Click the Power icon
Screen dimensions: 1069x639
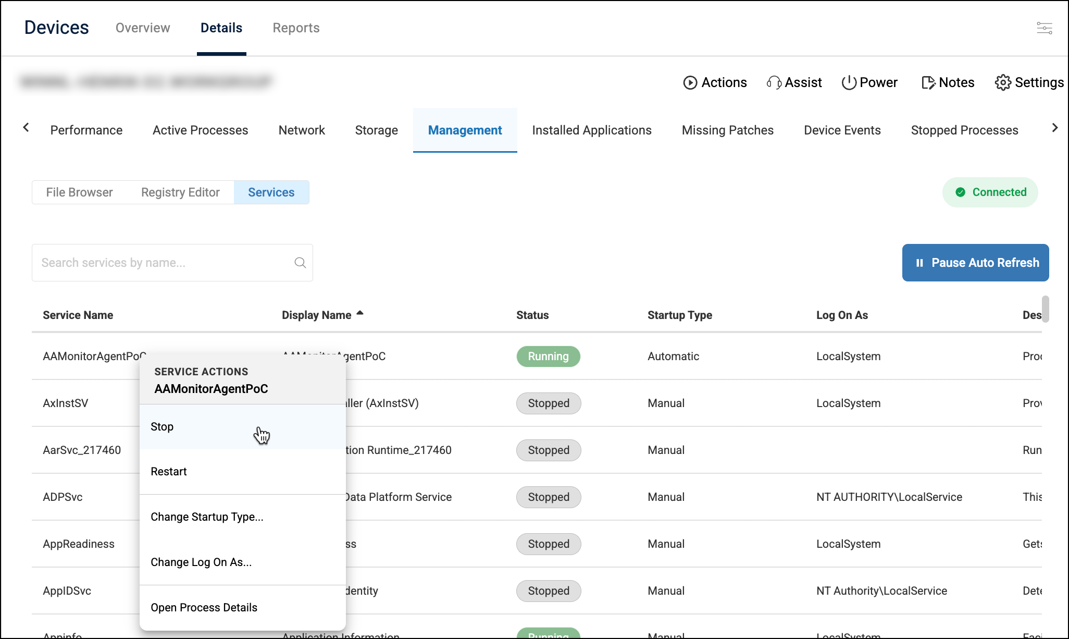(x=849, y=83)
